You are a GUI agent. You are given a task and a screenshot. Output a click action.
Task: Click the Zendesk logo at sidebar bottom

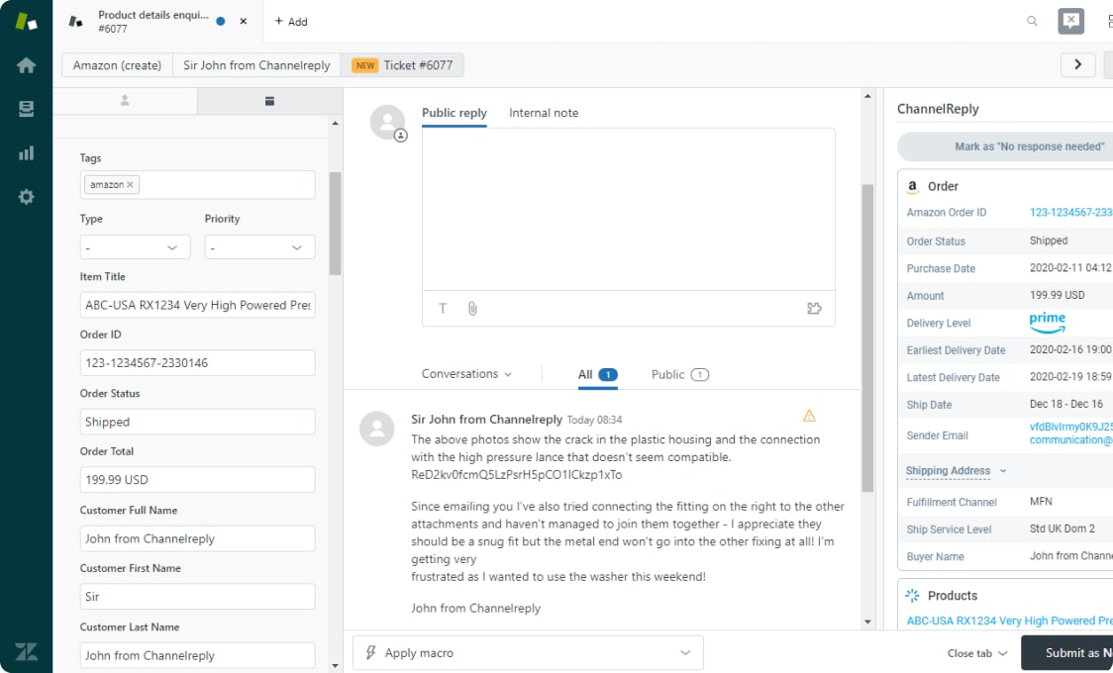point(26,651)
